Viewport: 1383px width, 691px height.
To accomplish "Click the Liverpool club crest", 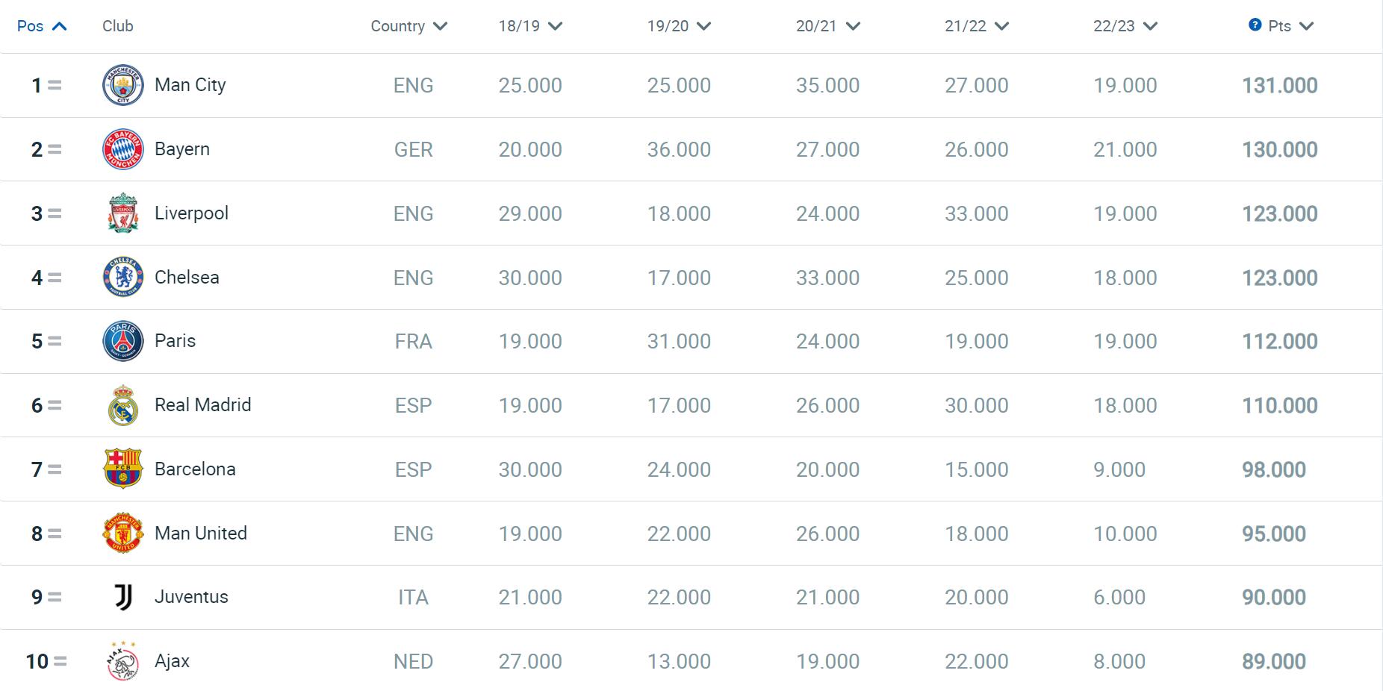I will point(122,213).
